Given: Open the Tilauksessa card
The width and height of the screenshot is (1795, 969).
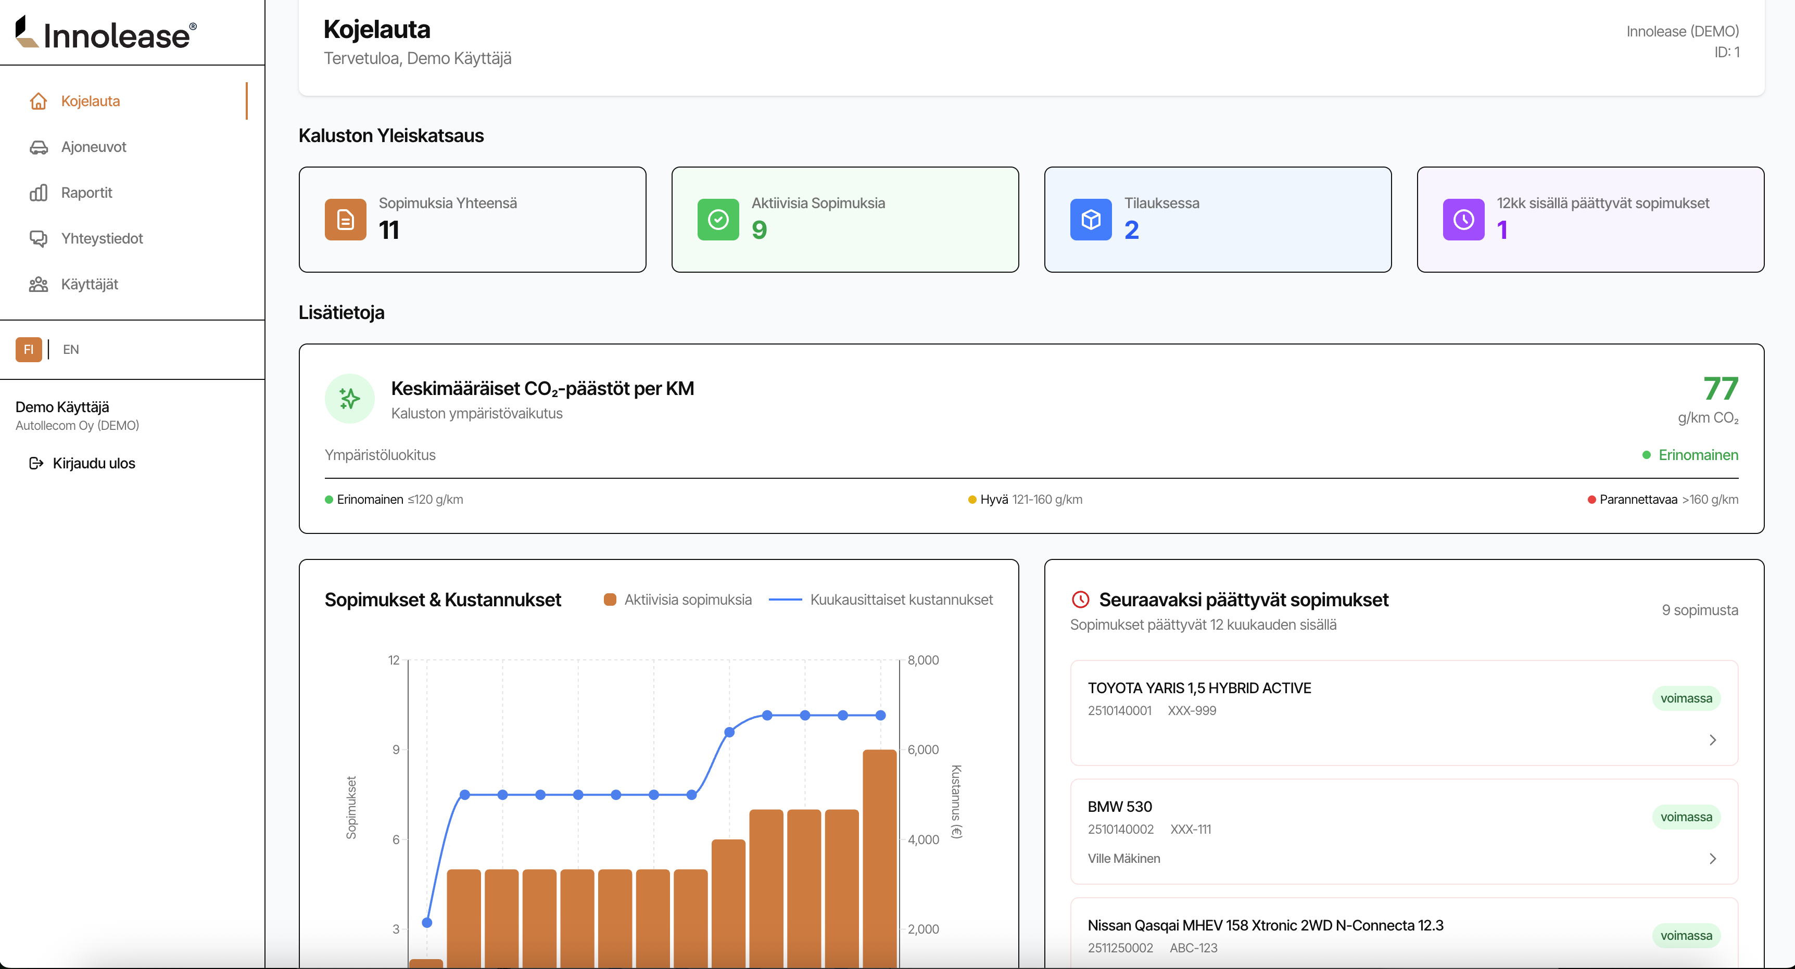Looking at the screenshot, I should click(x=1218, y=220).
